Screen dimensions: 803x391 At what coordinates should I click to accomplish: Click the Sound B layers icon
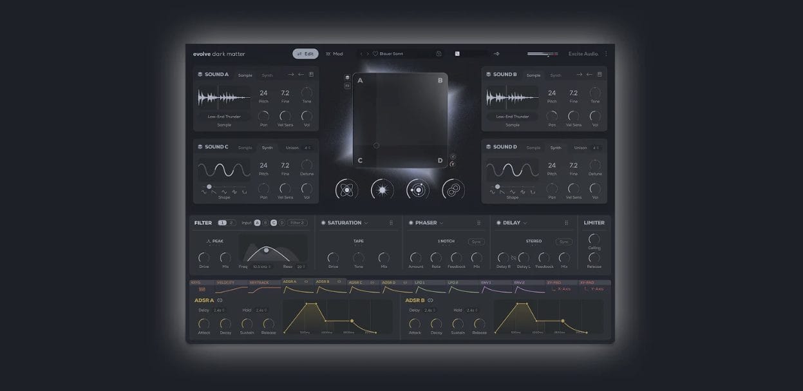pos(489,75)
